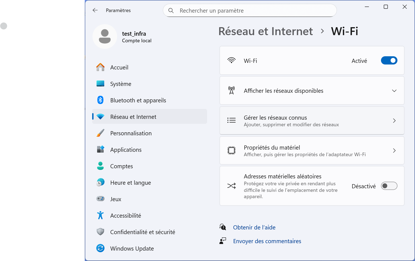Click the Windows Update sync icon
This screenshot has width=415, height=261.
point(100,248)
